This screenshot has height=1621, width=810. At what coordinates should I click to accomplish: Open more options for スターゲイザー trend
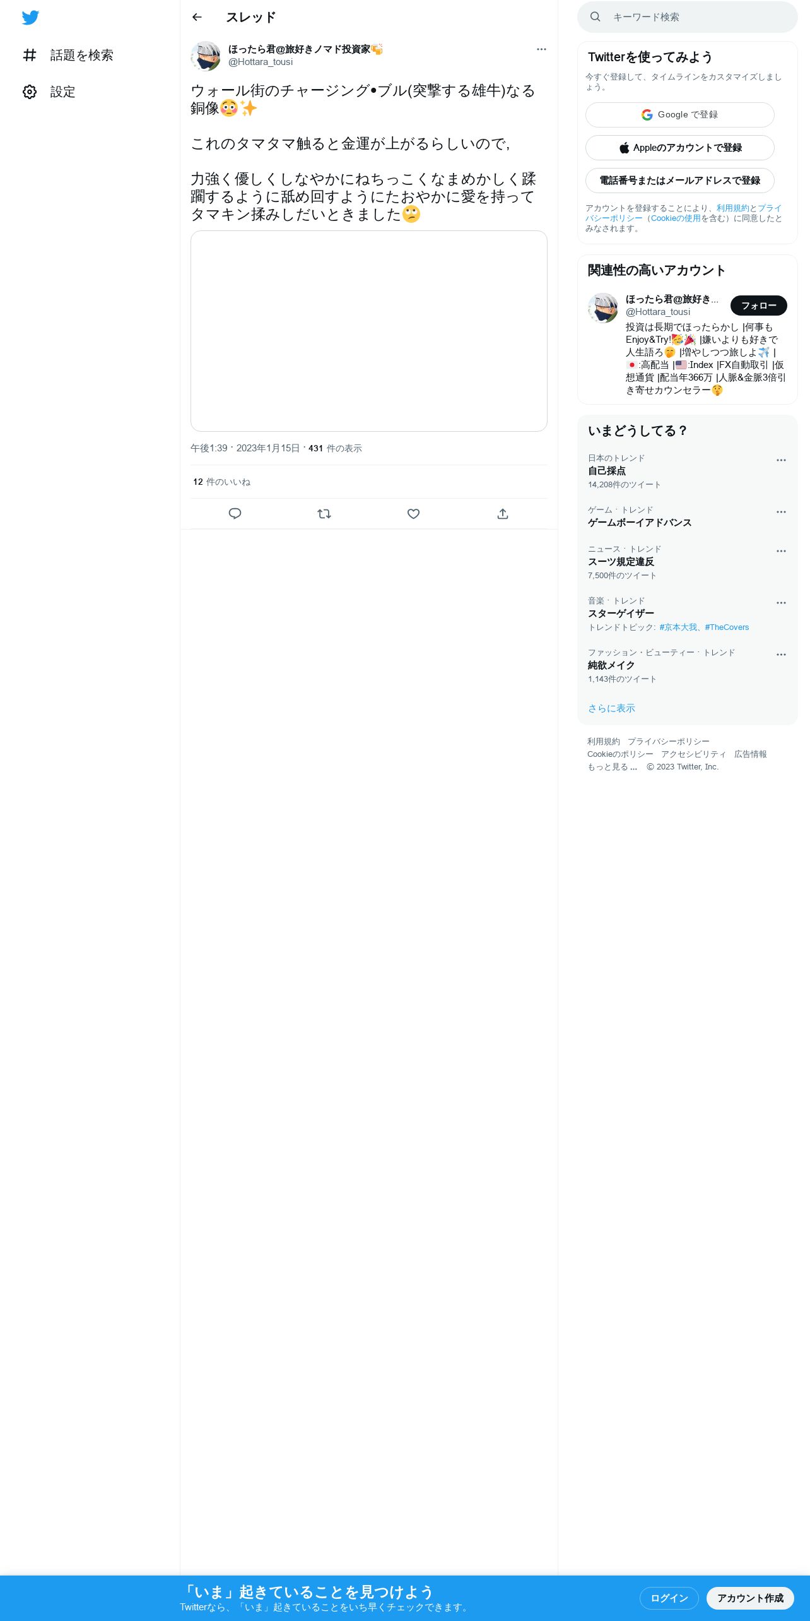coord(781,603)
